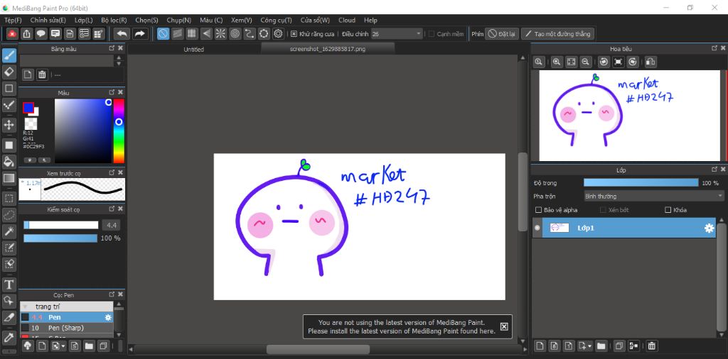The image size is (728, 359).
Task: Enable concentric circle snap guide
Action: [x=235, y=33]
